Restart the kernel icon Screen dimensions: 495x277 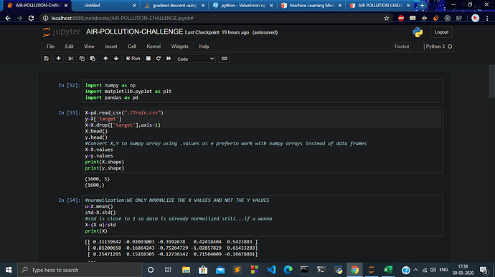coord(159,59)
